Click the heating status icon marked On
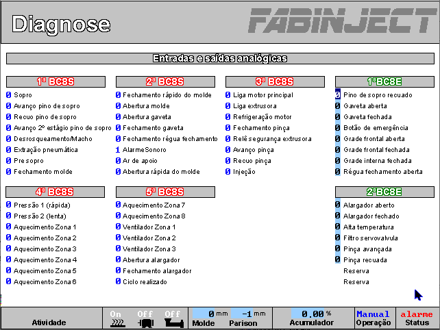The height and width of the screenshot is (330, 440). (117, 318)
